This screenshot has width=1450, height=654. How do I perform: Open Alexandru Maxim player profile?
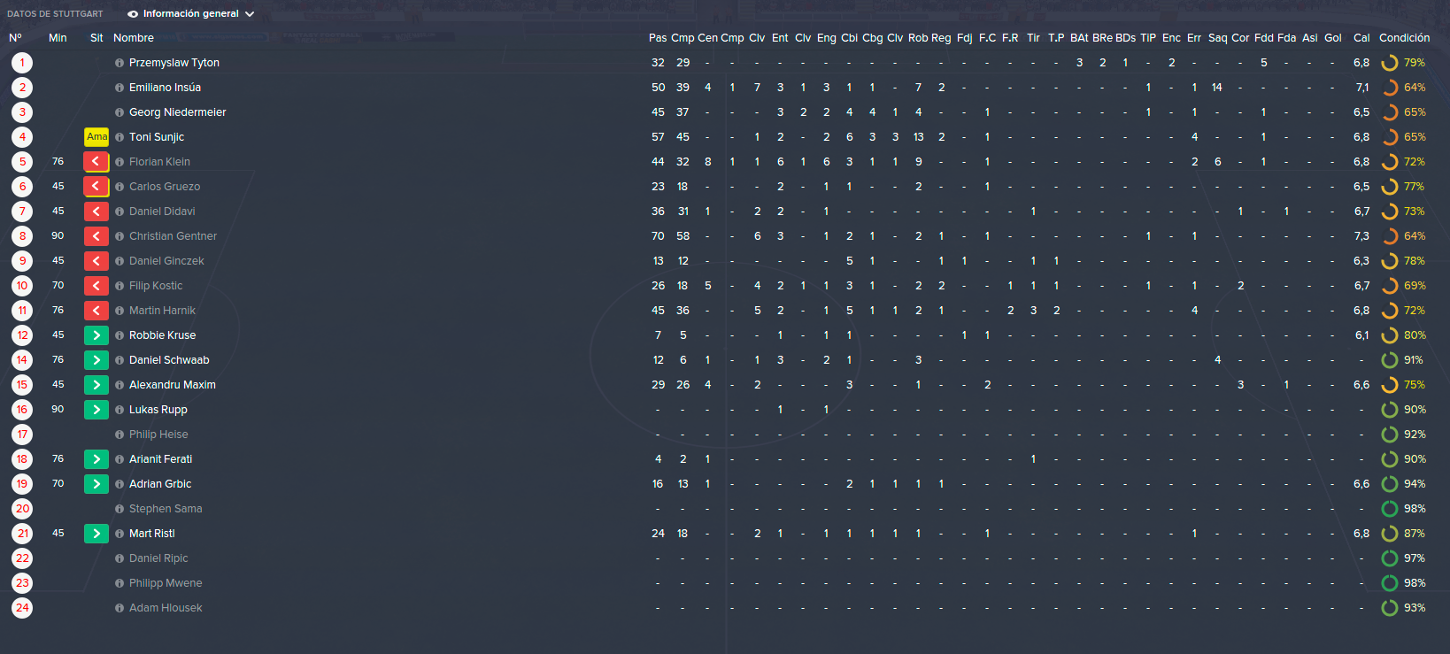(173, 385)
